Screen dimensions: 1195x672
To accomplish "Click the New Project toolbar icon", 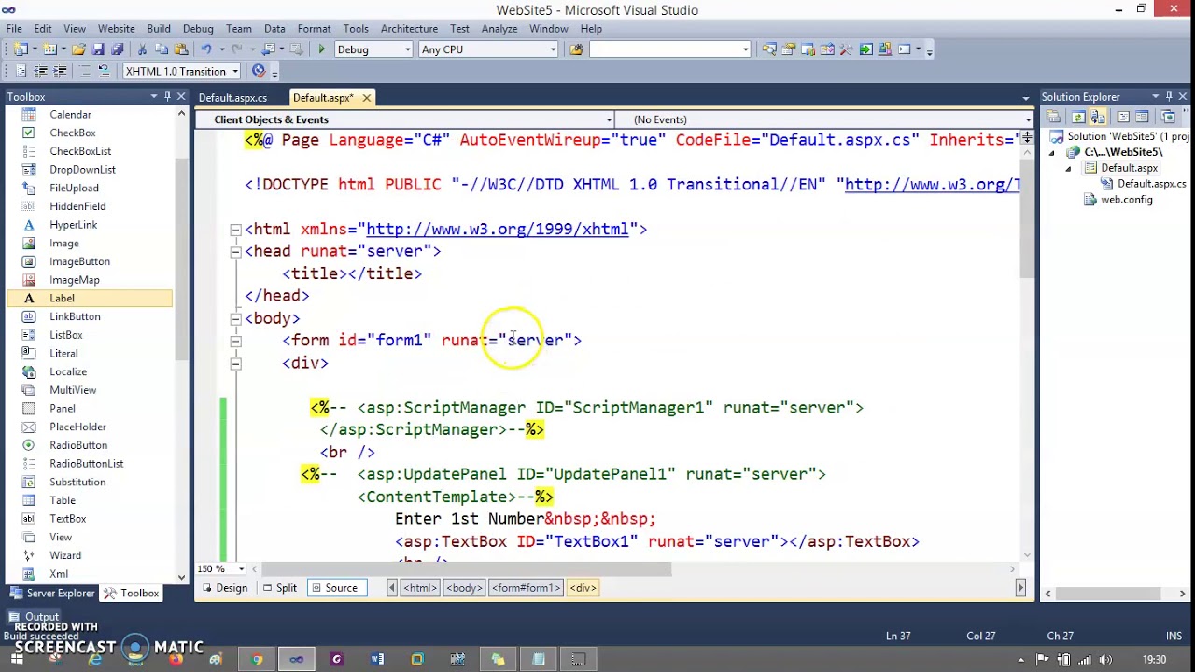I will click(21, 49).
